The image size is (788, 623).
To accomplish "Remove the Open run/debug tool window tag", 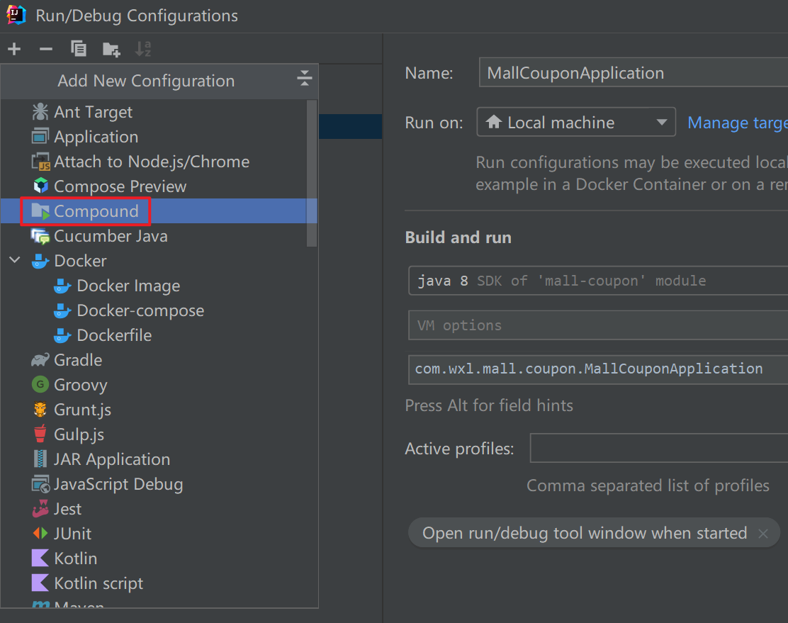I will pyautogui.click(x=763, y=534).
